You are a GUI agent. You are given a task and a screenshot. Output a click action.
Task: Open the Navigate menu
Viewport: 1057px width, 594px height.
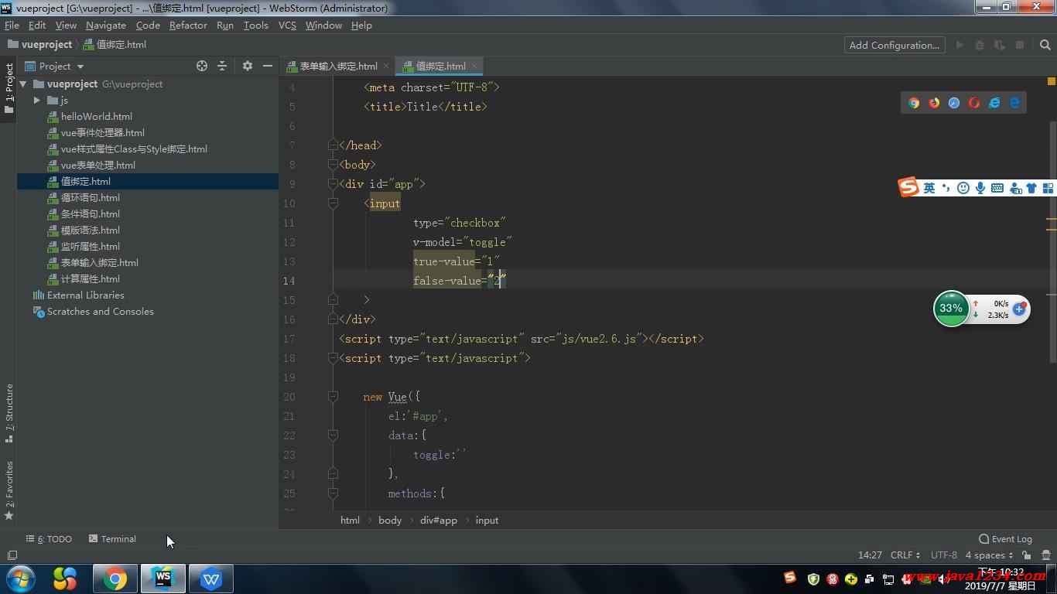pos(105,25)
